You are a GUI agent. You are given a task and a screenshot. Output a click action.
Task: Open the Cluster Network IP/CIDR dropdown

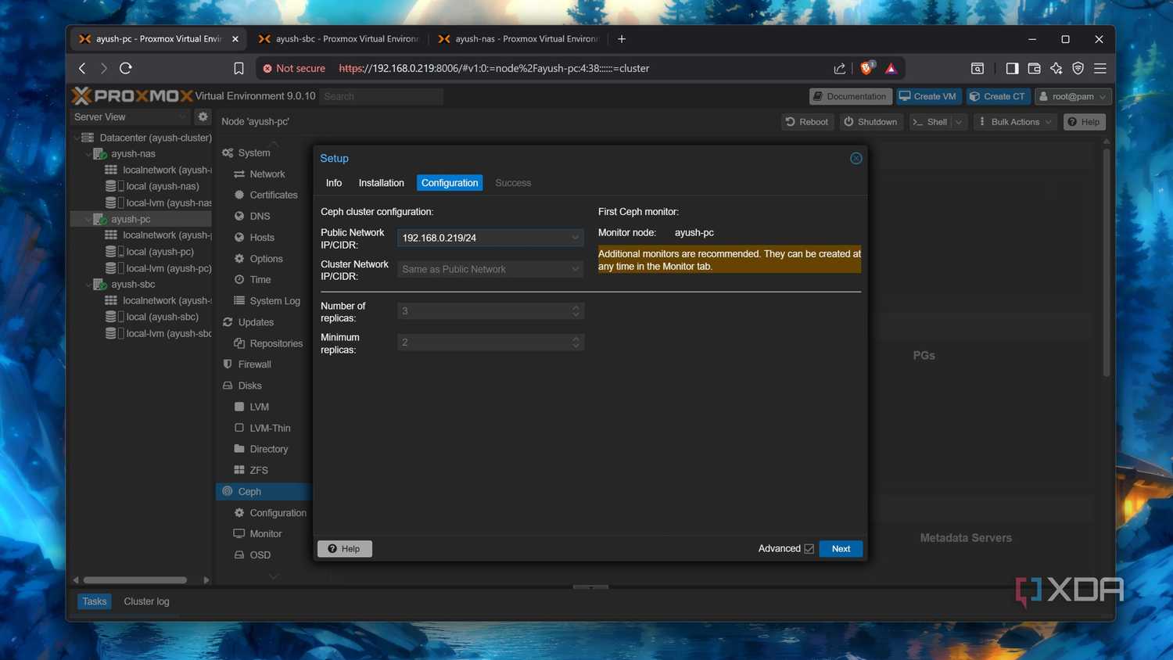(x=575, y=269)
